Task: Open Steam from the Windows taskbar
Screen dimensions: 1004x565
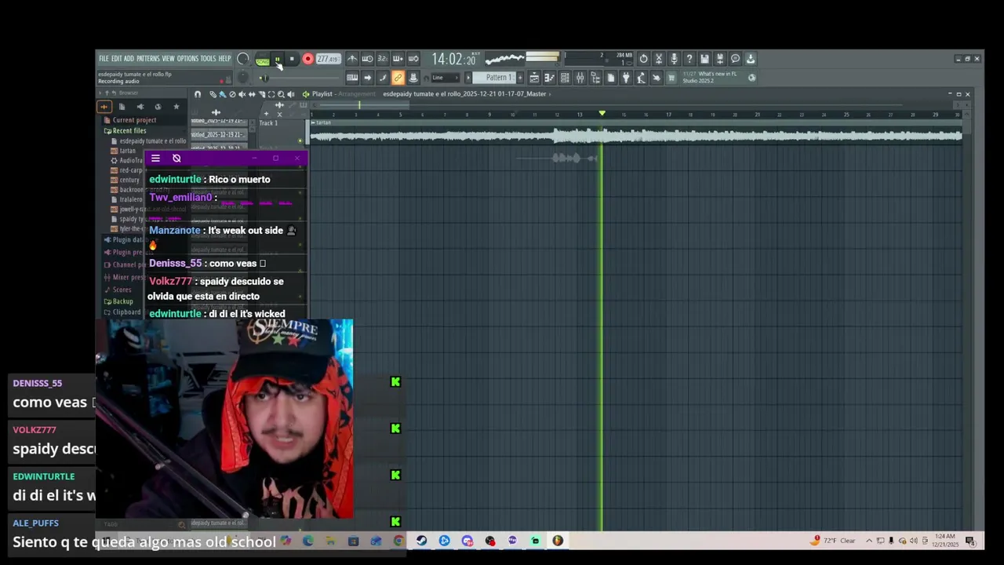Action: (421, 541)
